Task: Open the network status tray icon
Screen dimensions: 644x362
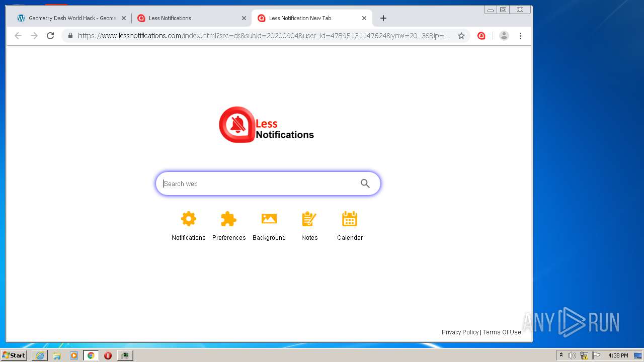Action: coord(584,355)
